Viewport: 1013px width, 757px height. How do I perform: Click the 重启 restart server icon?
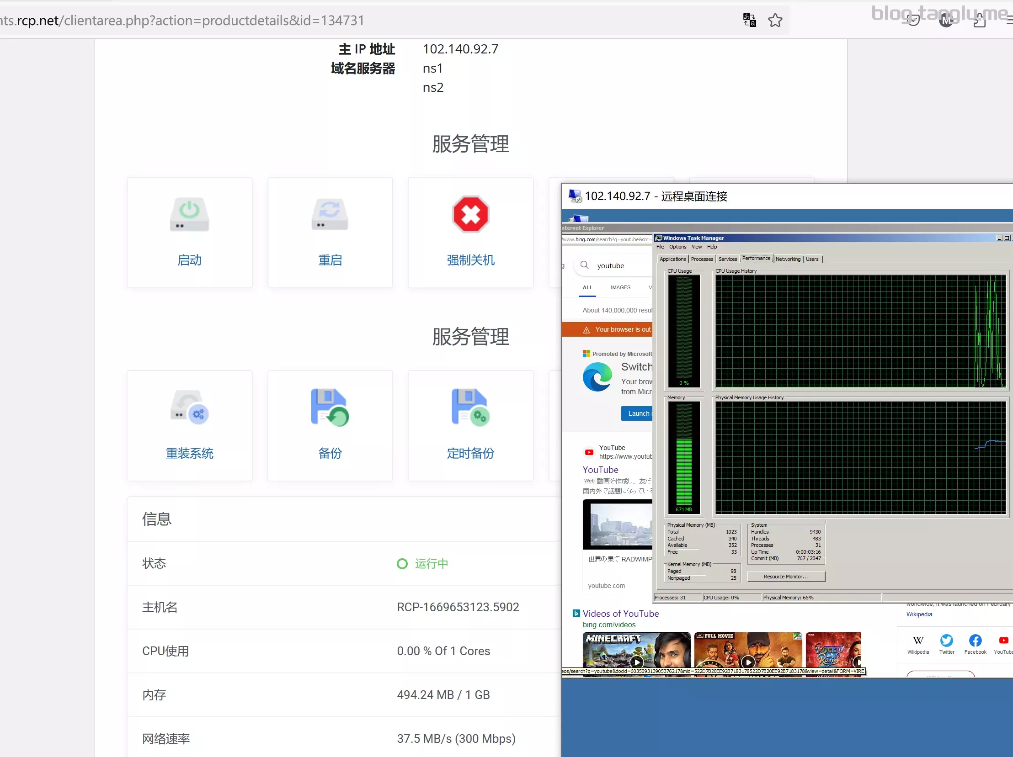[330, 214]
